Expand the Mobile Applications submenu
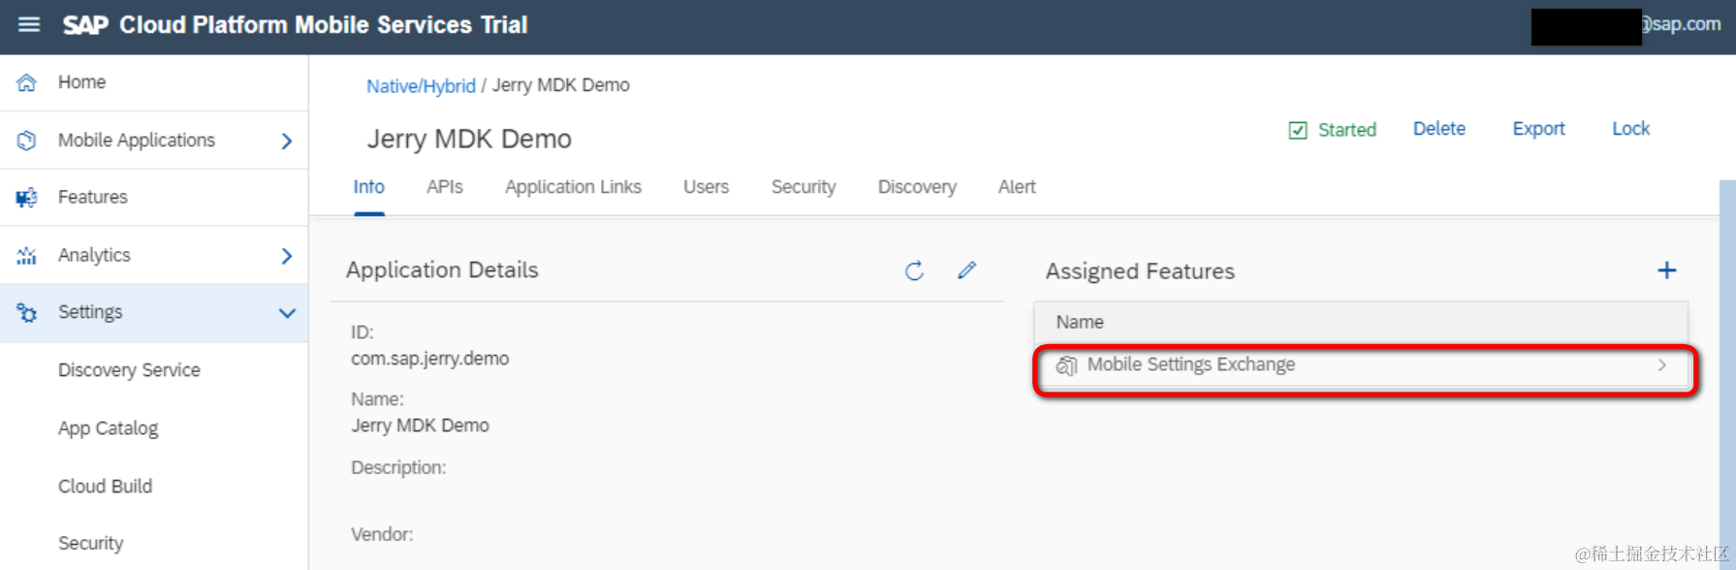The image size is (1736, 570). 286,142
